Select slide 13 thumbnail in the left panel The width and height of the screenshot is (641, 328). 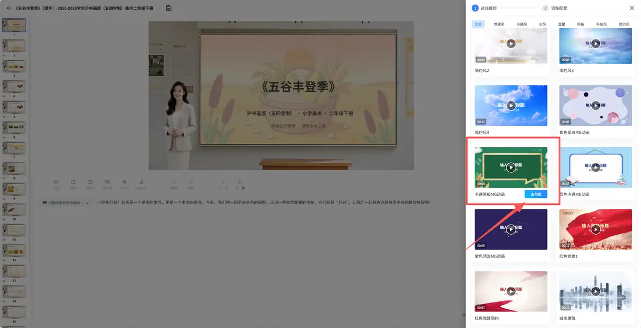point(14,271)
